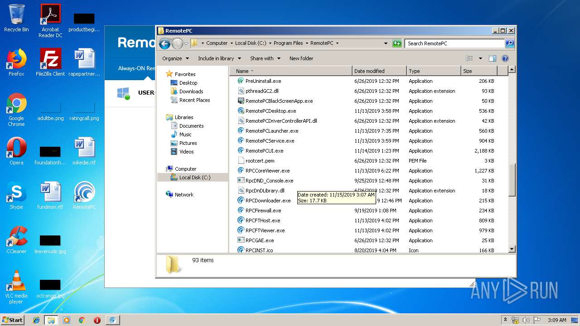
Task: Select Recent Places in navigation pane
Action: [194, 100]
